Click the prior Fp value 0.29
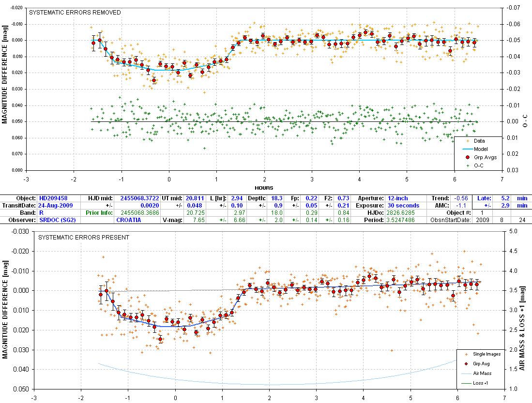 pos(311,213)
